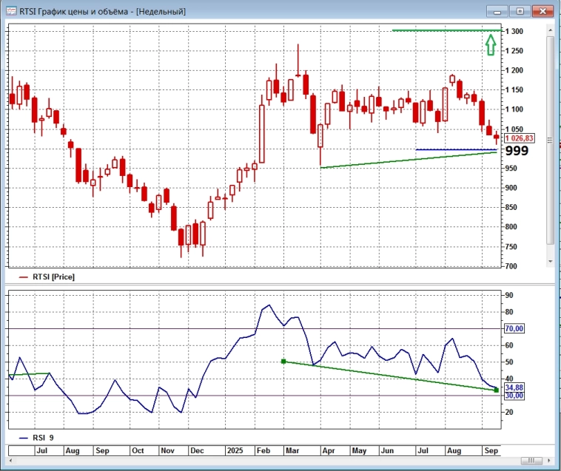Click the vertical scrollbar down arrow
This screenshot has height=471, width=561.
pos(550,262)
